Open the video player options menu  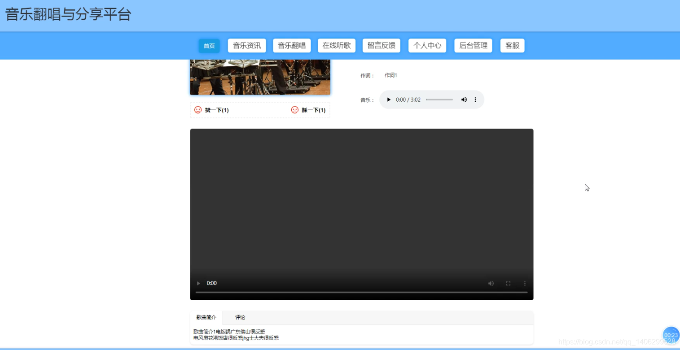(x=525, y=283)
